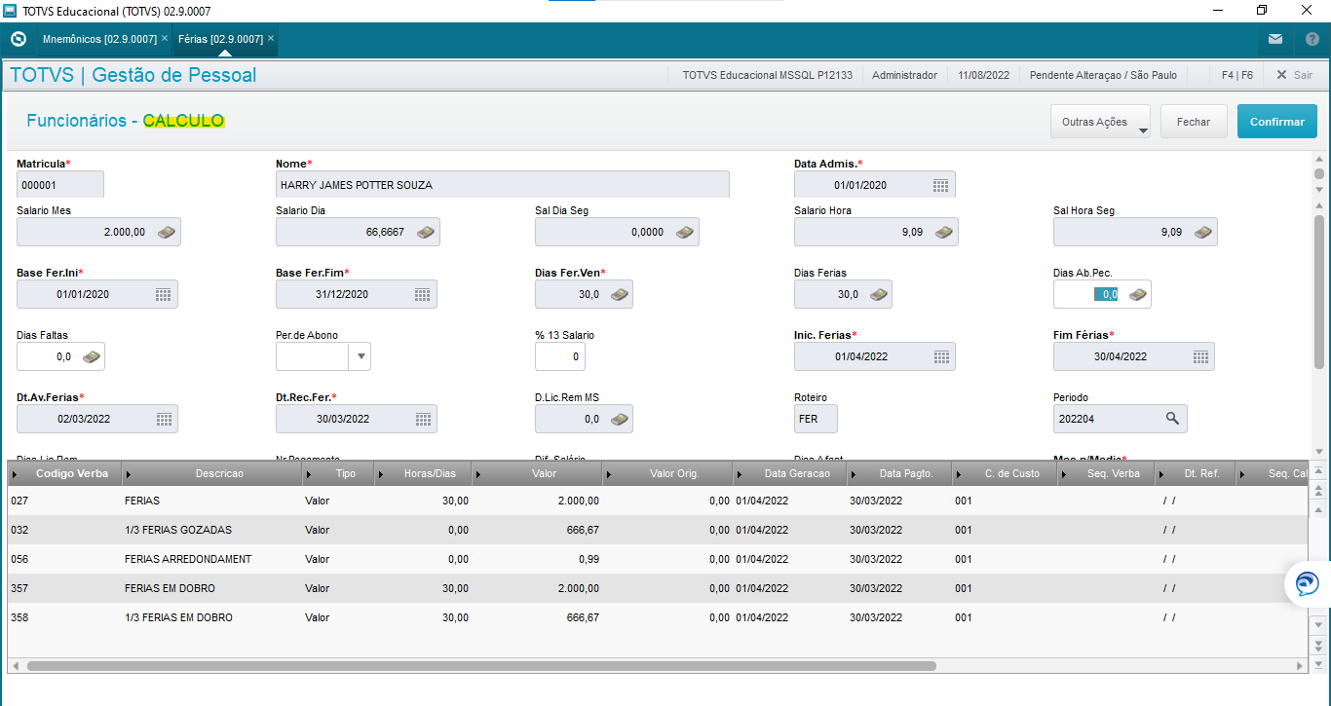Click the 0,99 value cell

pyautogui.click(x=538, y=559)
